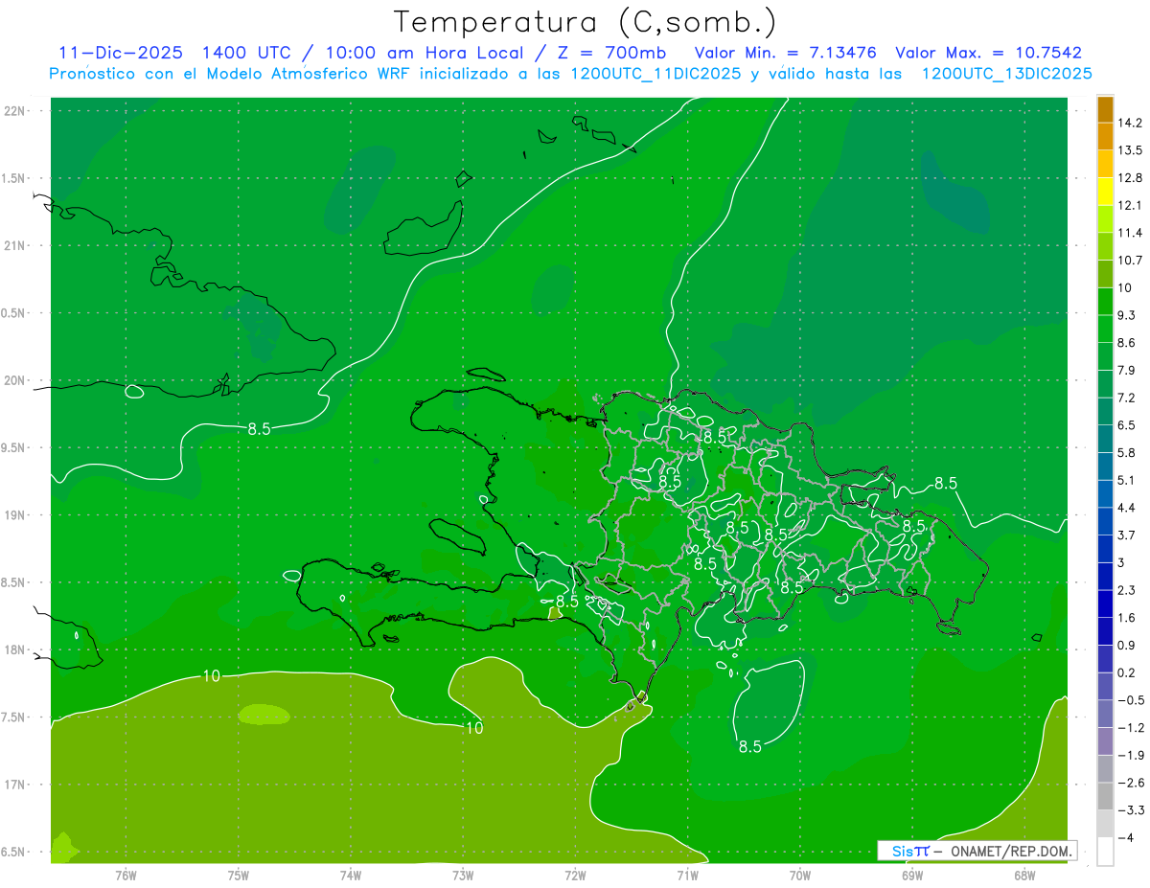Click the '-1.9' legend value
This screenshot has height=888, width=1150.
(1130, 755)
